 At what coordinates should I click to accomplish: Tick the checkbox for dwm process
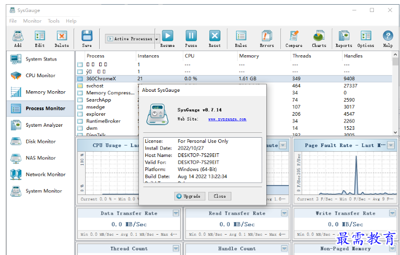tap(80, 128)
